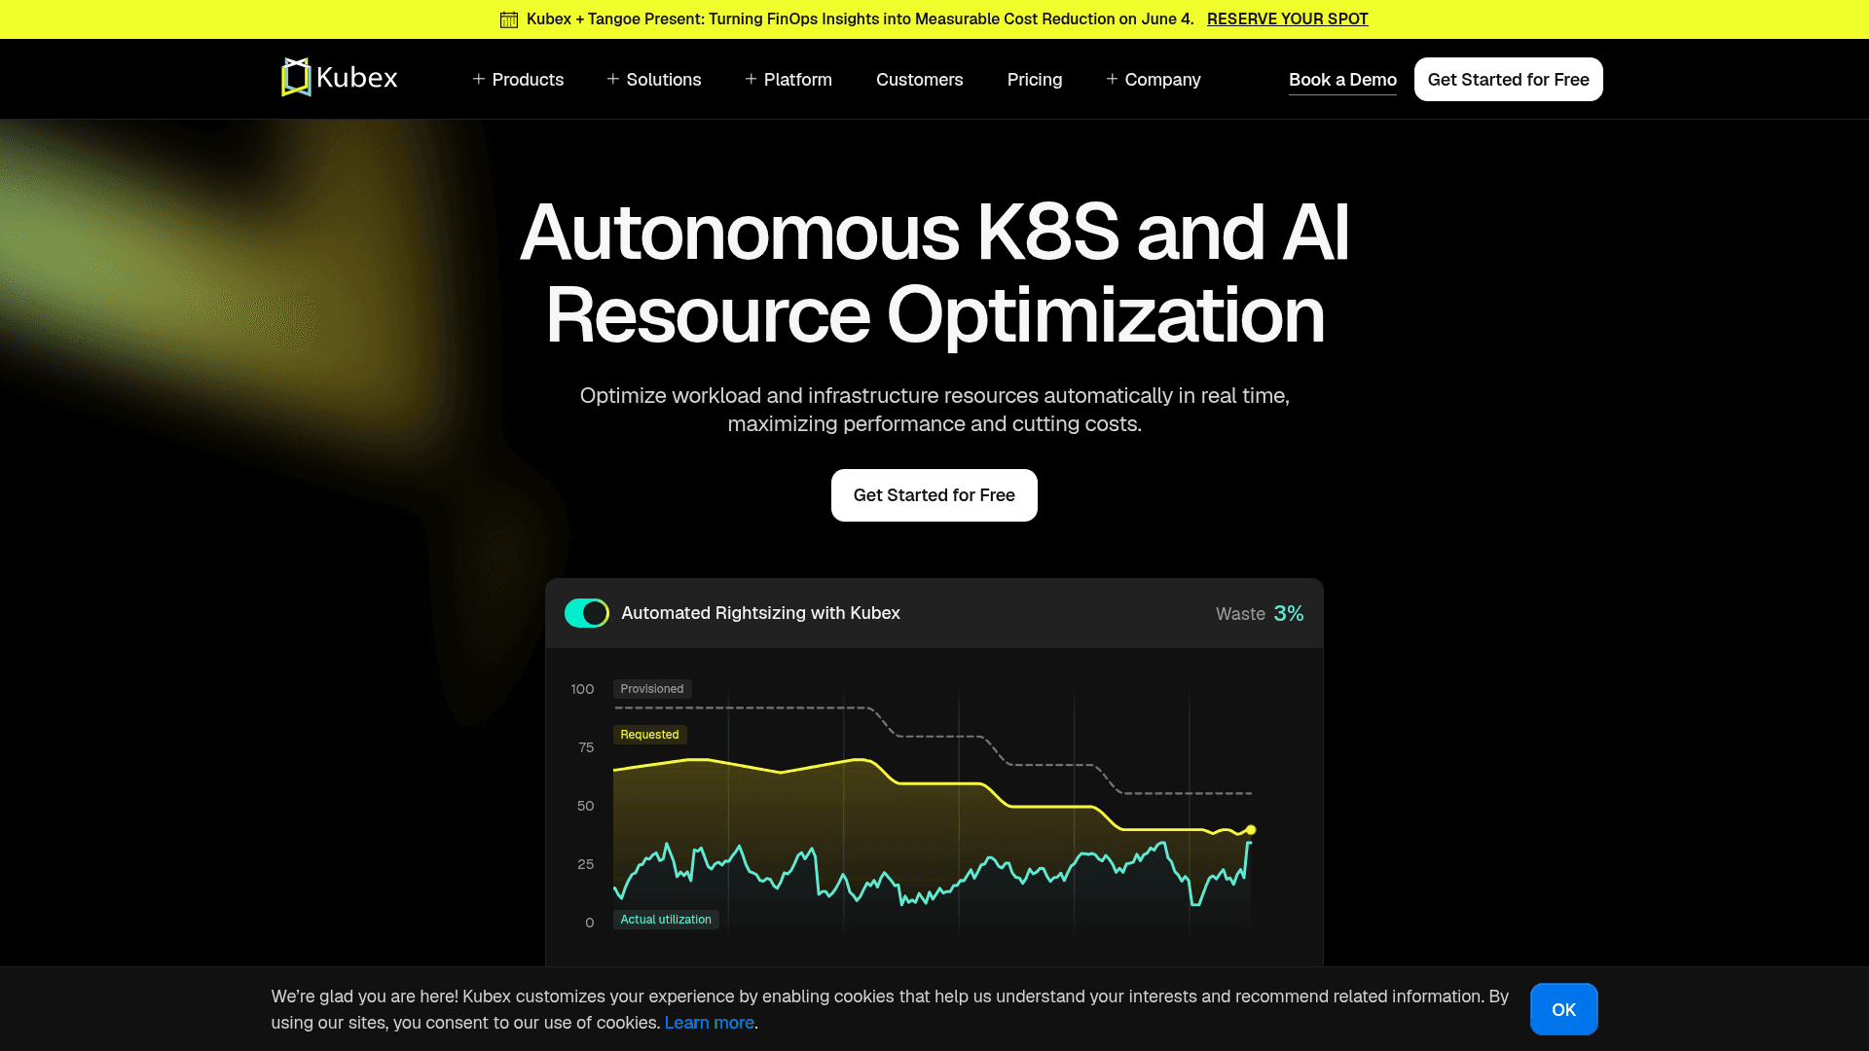This screenshot has width=1869, height=1051.
Task: Click the Kubex wordmark text
Action: point(357,78)
